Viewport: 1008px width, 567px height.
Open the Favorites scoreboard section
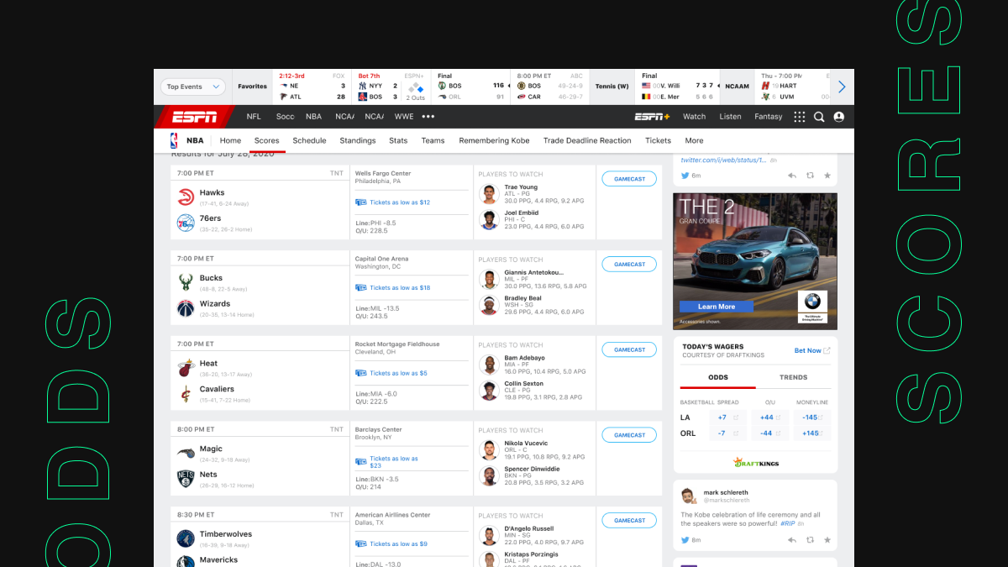(252, 87)
